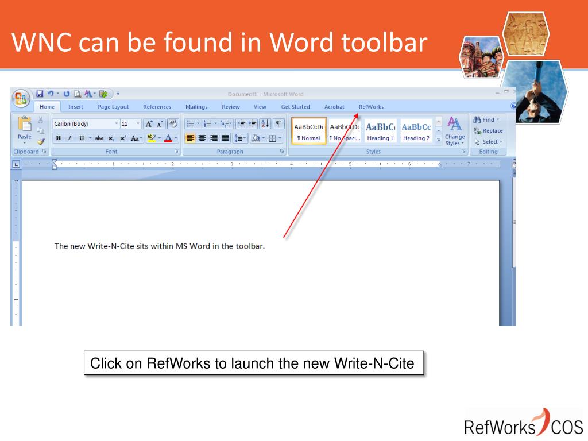Increase paragraph indent
This screenshot has height=441, width=588.
(253, 123)
